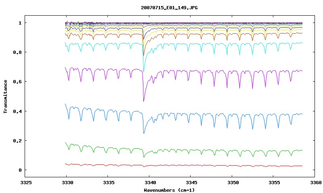Click the x-axis tick label 3330
323x193 pixels.
[67, 183]
